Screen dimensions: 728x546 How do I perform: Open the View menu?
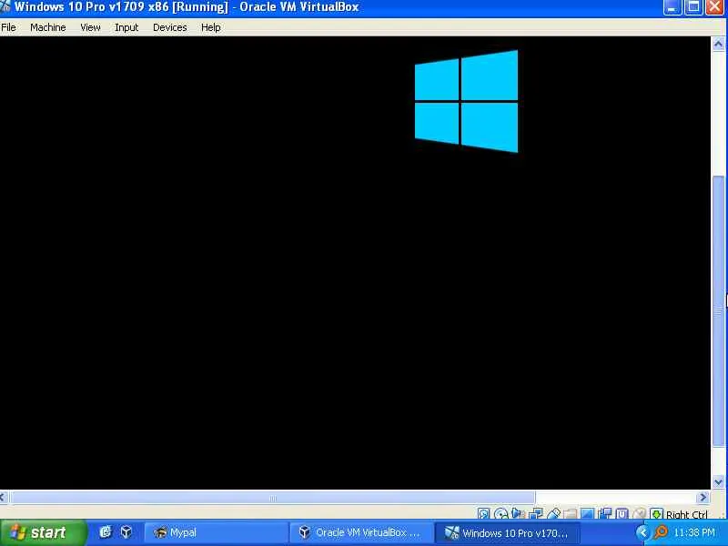point(90,27)
